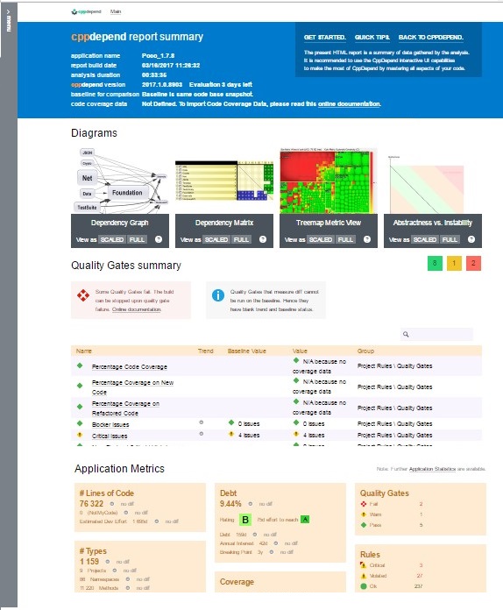503x610 pixels.
Task: Open the QUICK TIPS link
Action: pos(372,38)
